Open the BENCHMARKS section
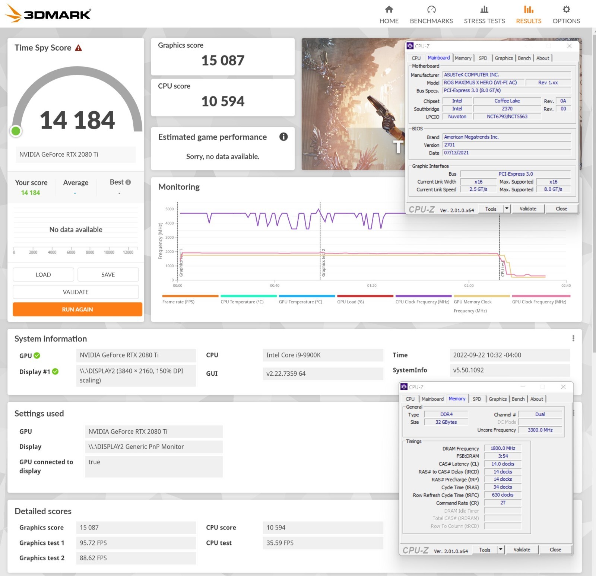 pos(431,15)
